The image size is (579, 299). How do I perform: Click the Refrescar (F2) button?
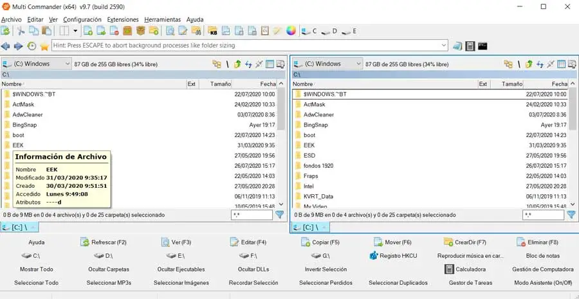[x=104, y=242]
